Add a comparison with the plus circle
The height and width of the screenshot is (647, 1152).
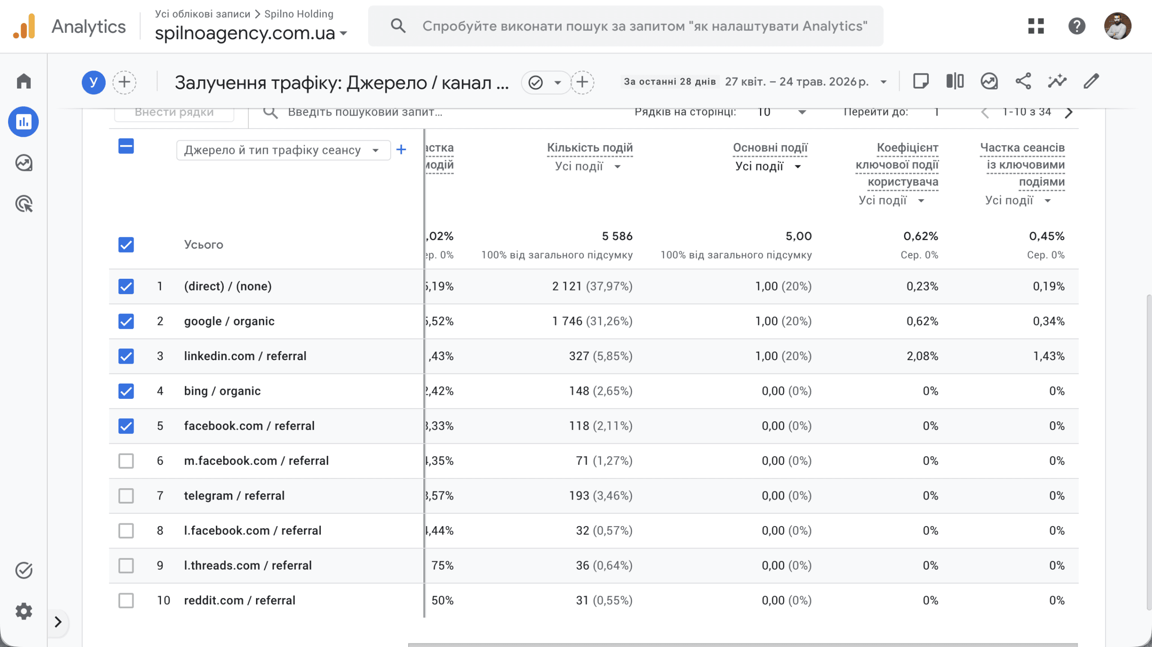coord(124,82)
